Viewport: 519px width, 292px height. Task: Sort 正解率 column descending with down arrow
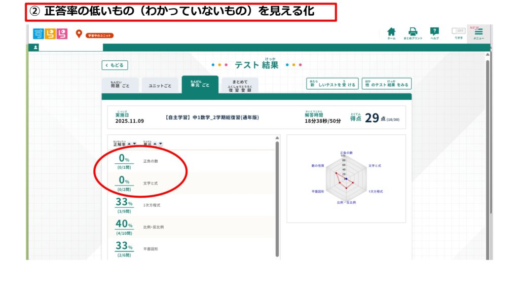point(134,143)
